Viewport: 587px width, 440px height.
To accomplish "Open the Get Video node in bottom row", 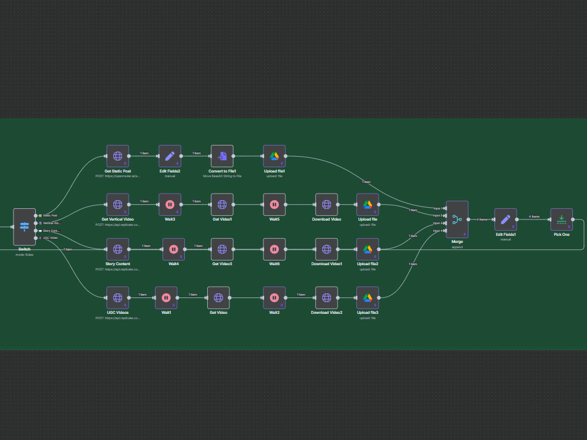I will [x=218, y=298].
